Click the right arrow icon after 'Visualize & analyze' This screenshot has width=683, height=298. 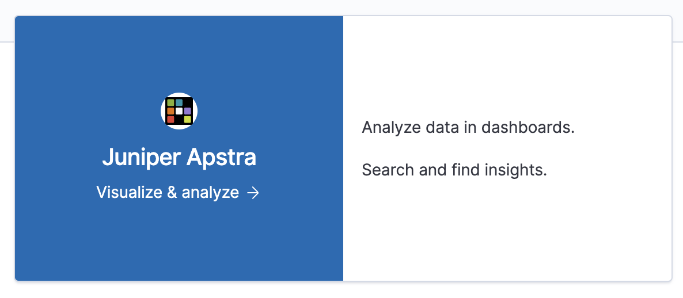coord(253,193)
